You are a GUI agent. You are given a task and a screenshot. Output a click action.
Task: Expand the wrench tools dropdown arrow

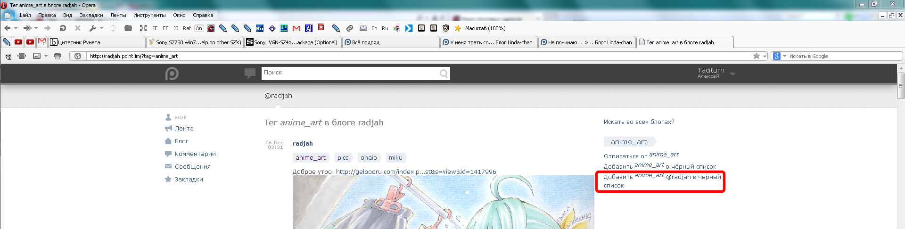(x=101, y=28)
